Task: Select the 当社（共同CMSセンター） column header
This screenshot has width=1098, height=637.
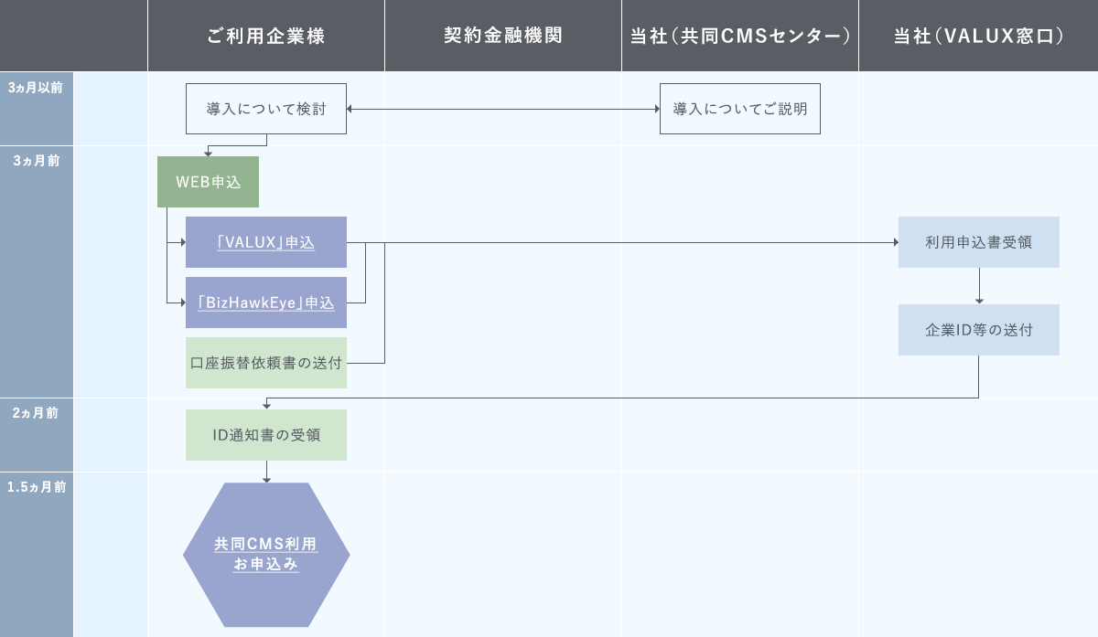Action: click(740, 36)
